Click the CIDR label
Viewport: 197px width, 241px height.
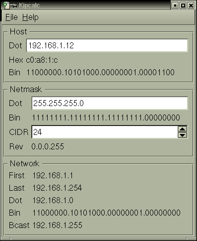[x=19, y=132]
